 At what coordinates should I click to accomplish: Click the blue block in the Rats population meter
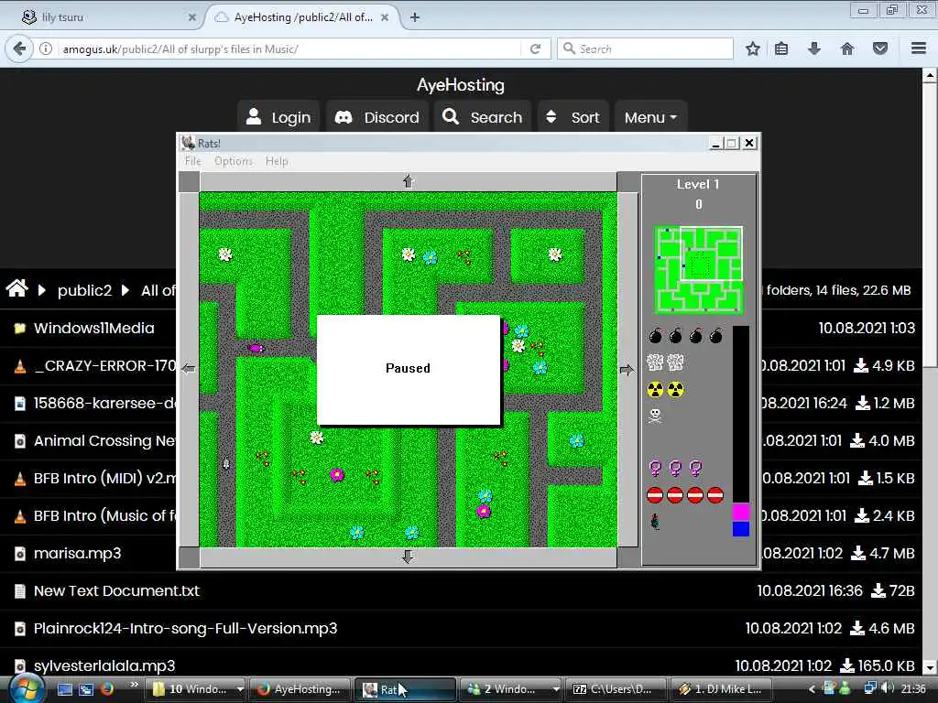pyautogui.click(x=740, y=528)
